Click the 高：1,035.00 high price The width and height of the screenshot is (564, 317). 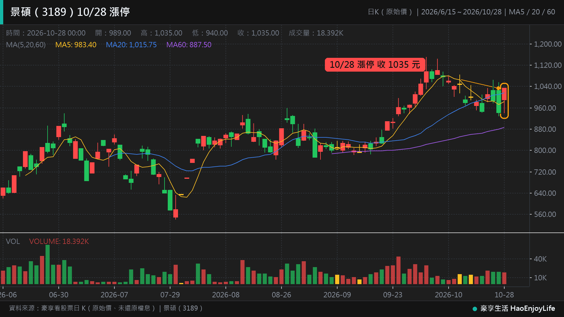click(162, 33)
